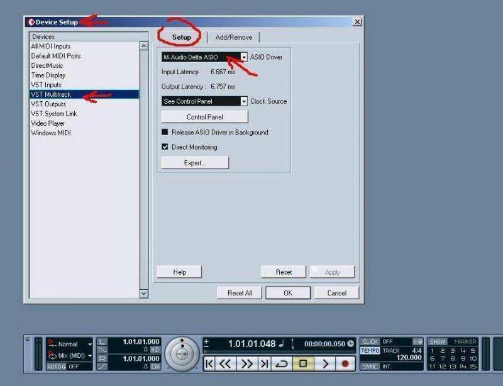Jump to marker 7 in marker grid
Viewport: 503px width, 386px height.
443,359
